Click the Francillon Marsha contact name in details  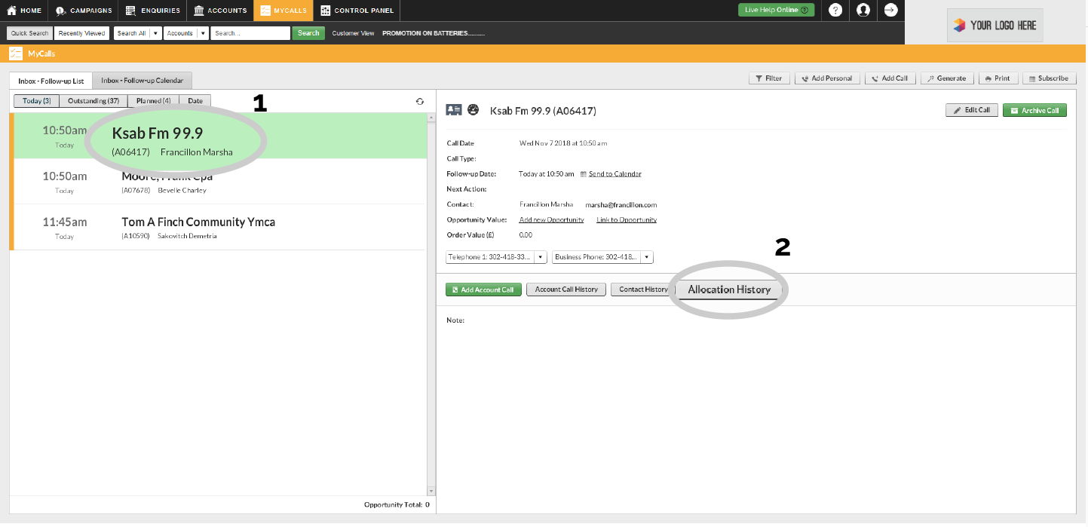(x=546, y=204)
